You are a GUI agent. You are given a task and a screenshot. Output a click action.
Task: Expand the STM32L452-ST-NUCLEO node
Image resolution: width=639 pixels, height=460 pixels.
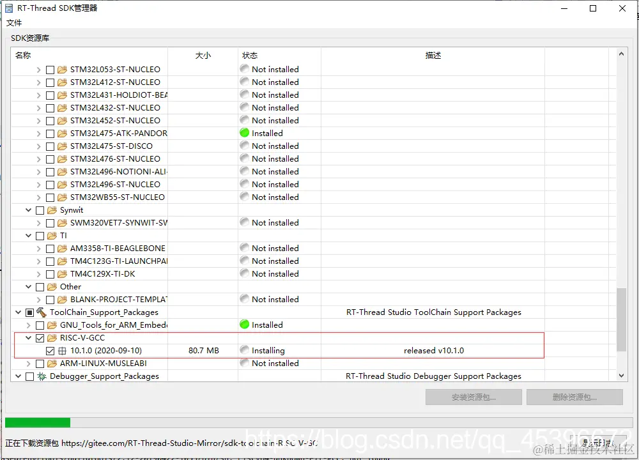[x=39, y=121]
